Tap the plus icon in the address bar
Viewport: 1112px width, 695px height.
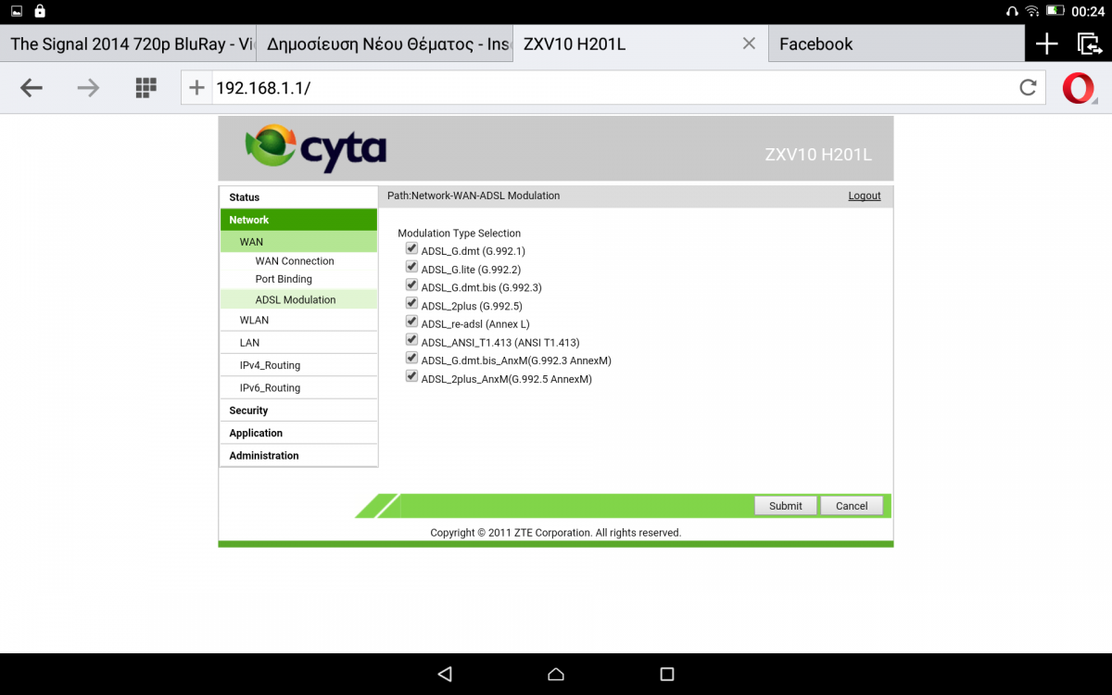point(196,88)
